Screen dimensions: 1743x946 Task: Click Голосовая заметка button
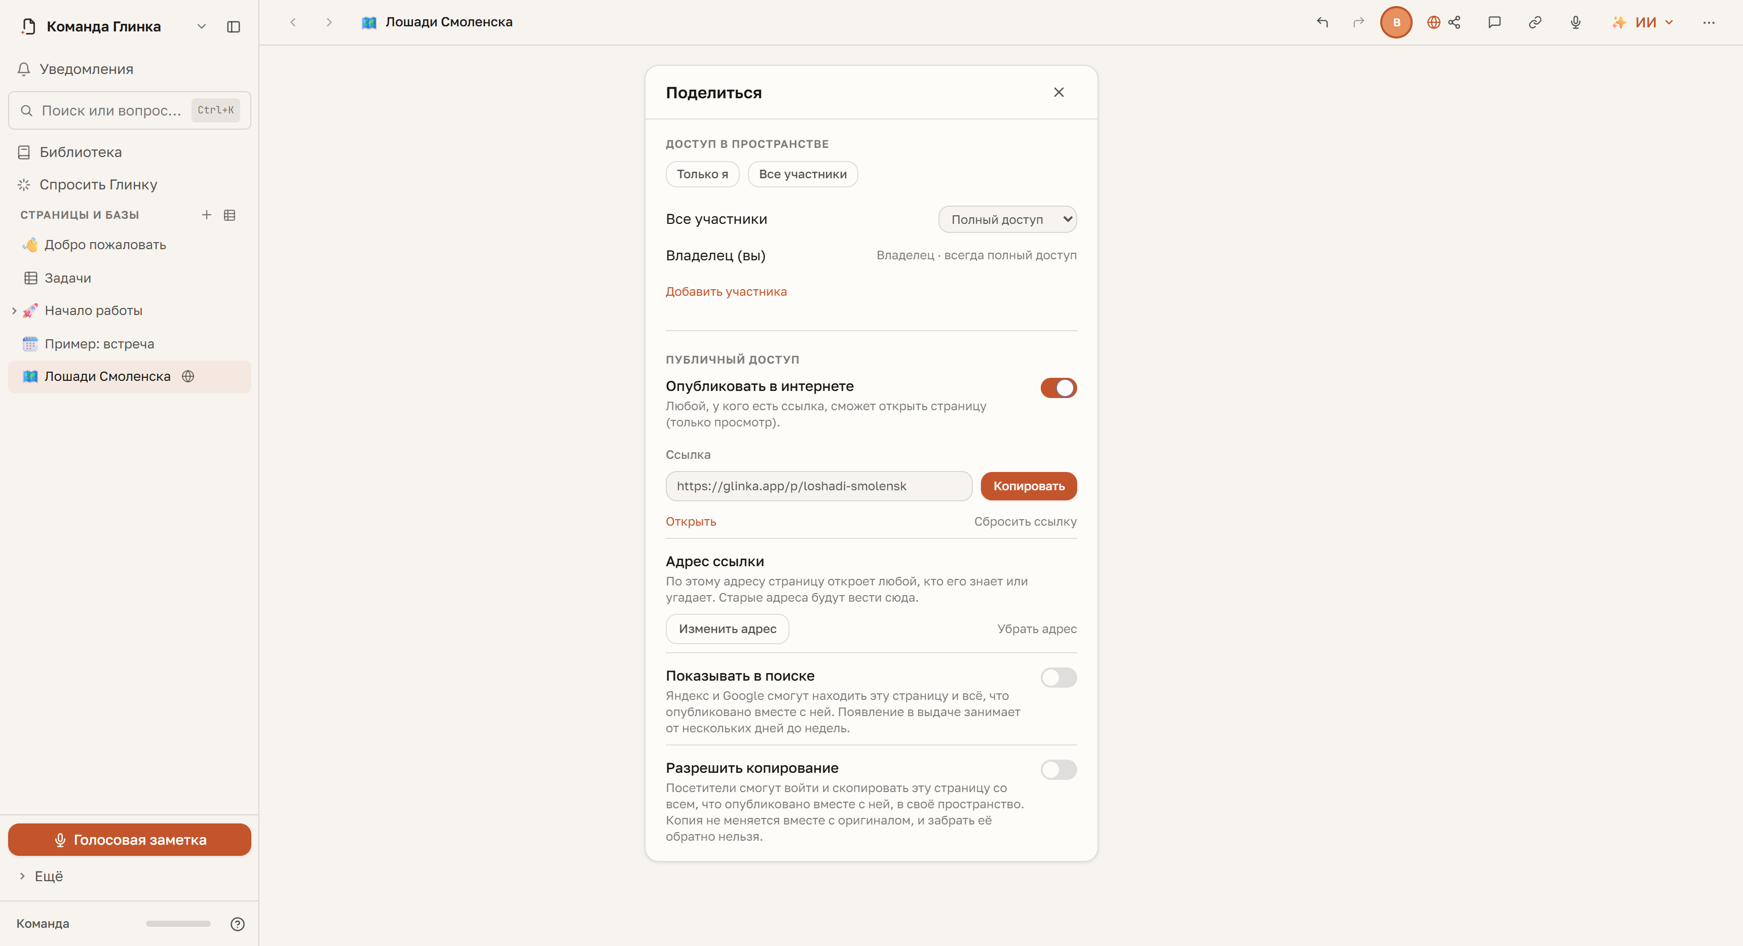(129, 840)
